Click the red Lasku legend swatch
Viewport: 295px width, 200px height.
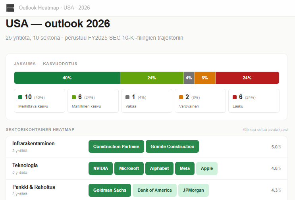[x=235, y=97]
